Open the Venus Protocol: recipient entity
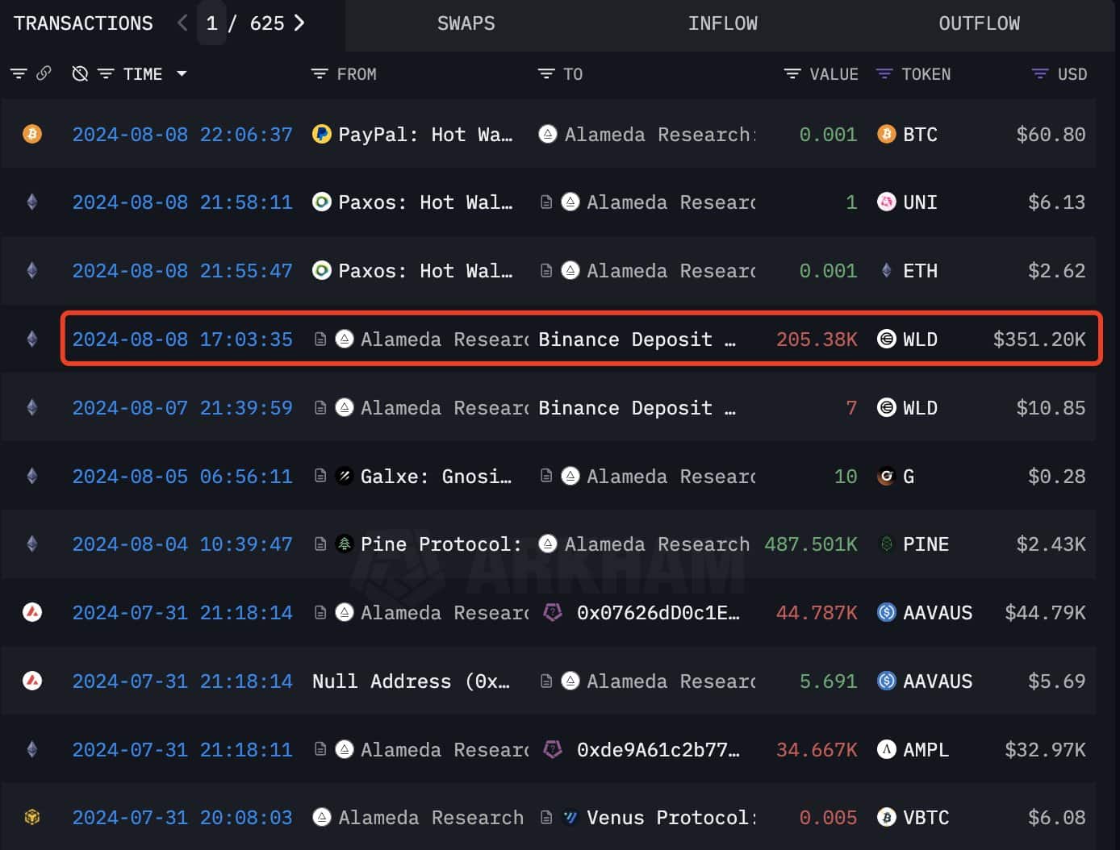The width and height of the screenshot is (1120, 850). point(671,817)
